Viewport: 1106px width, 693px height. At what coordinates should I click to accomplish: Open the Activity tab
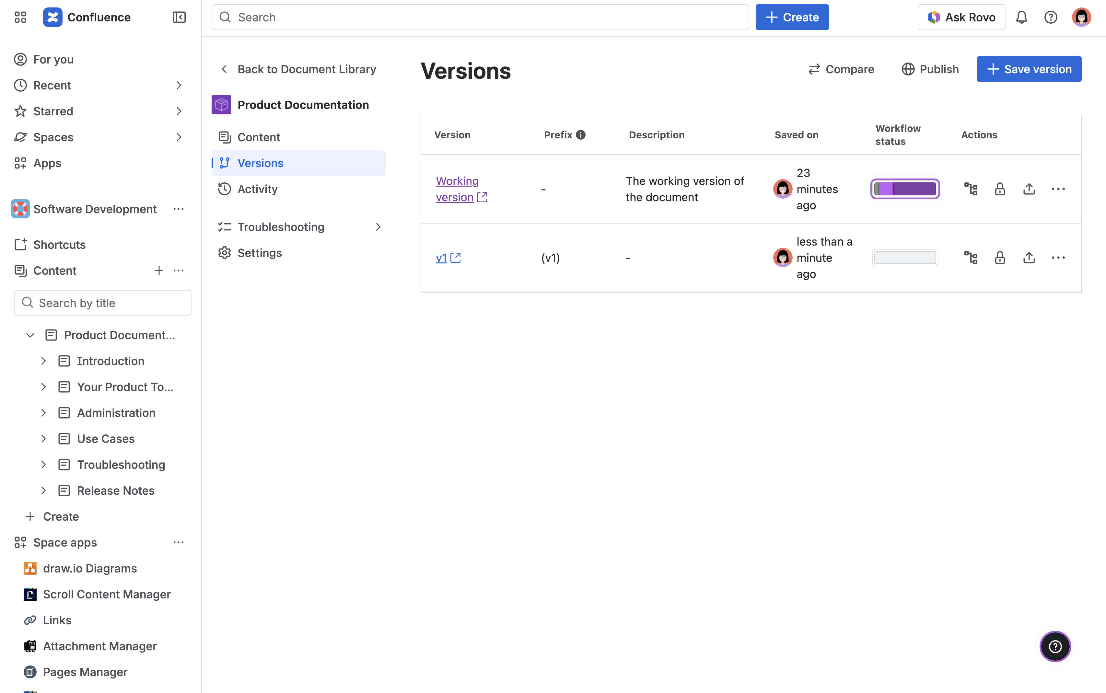tap(257, 189)
